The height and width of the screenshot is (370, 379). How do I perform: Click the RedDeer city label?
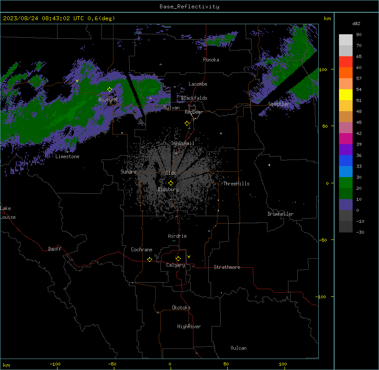click(x=193, y=112)
